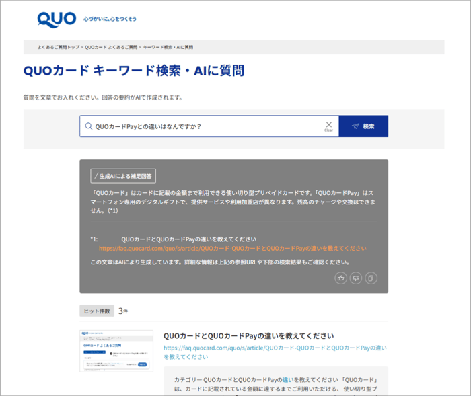The width and height of the screenshot is (471, 396).
Task: Click the magnifier icon in the search box
Action: 88,126
